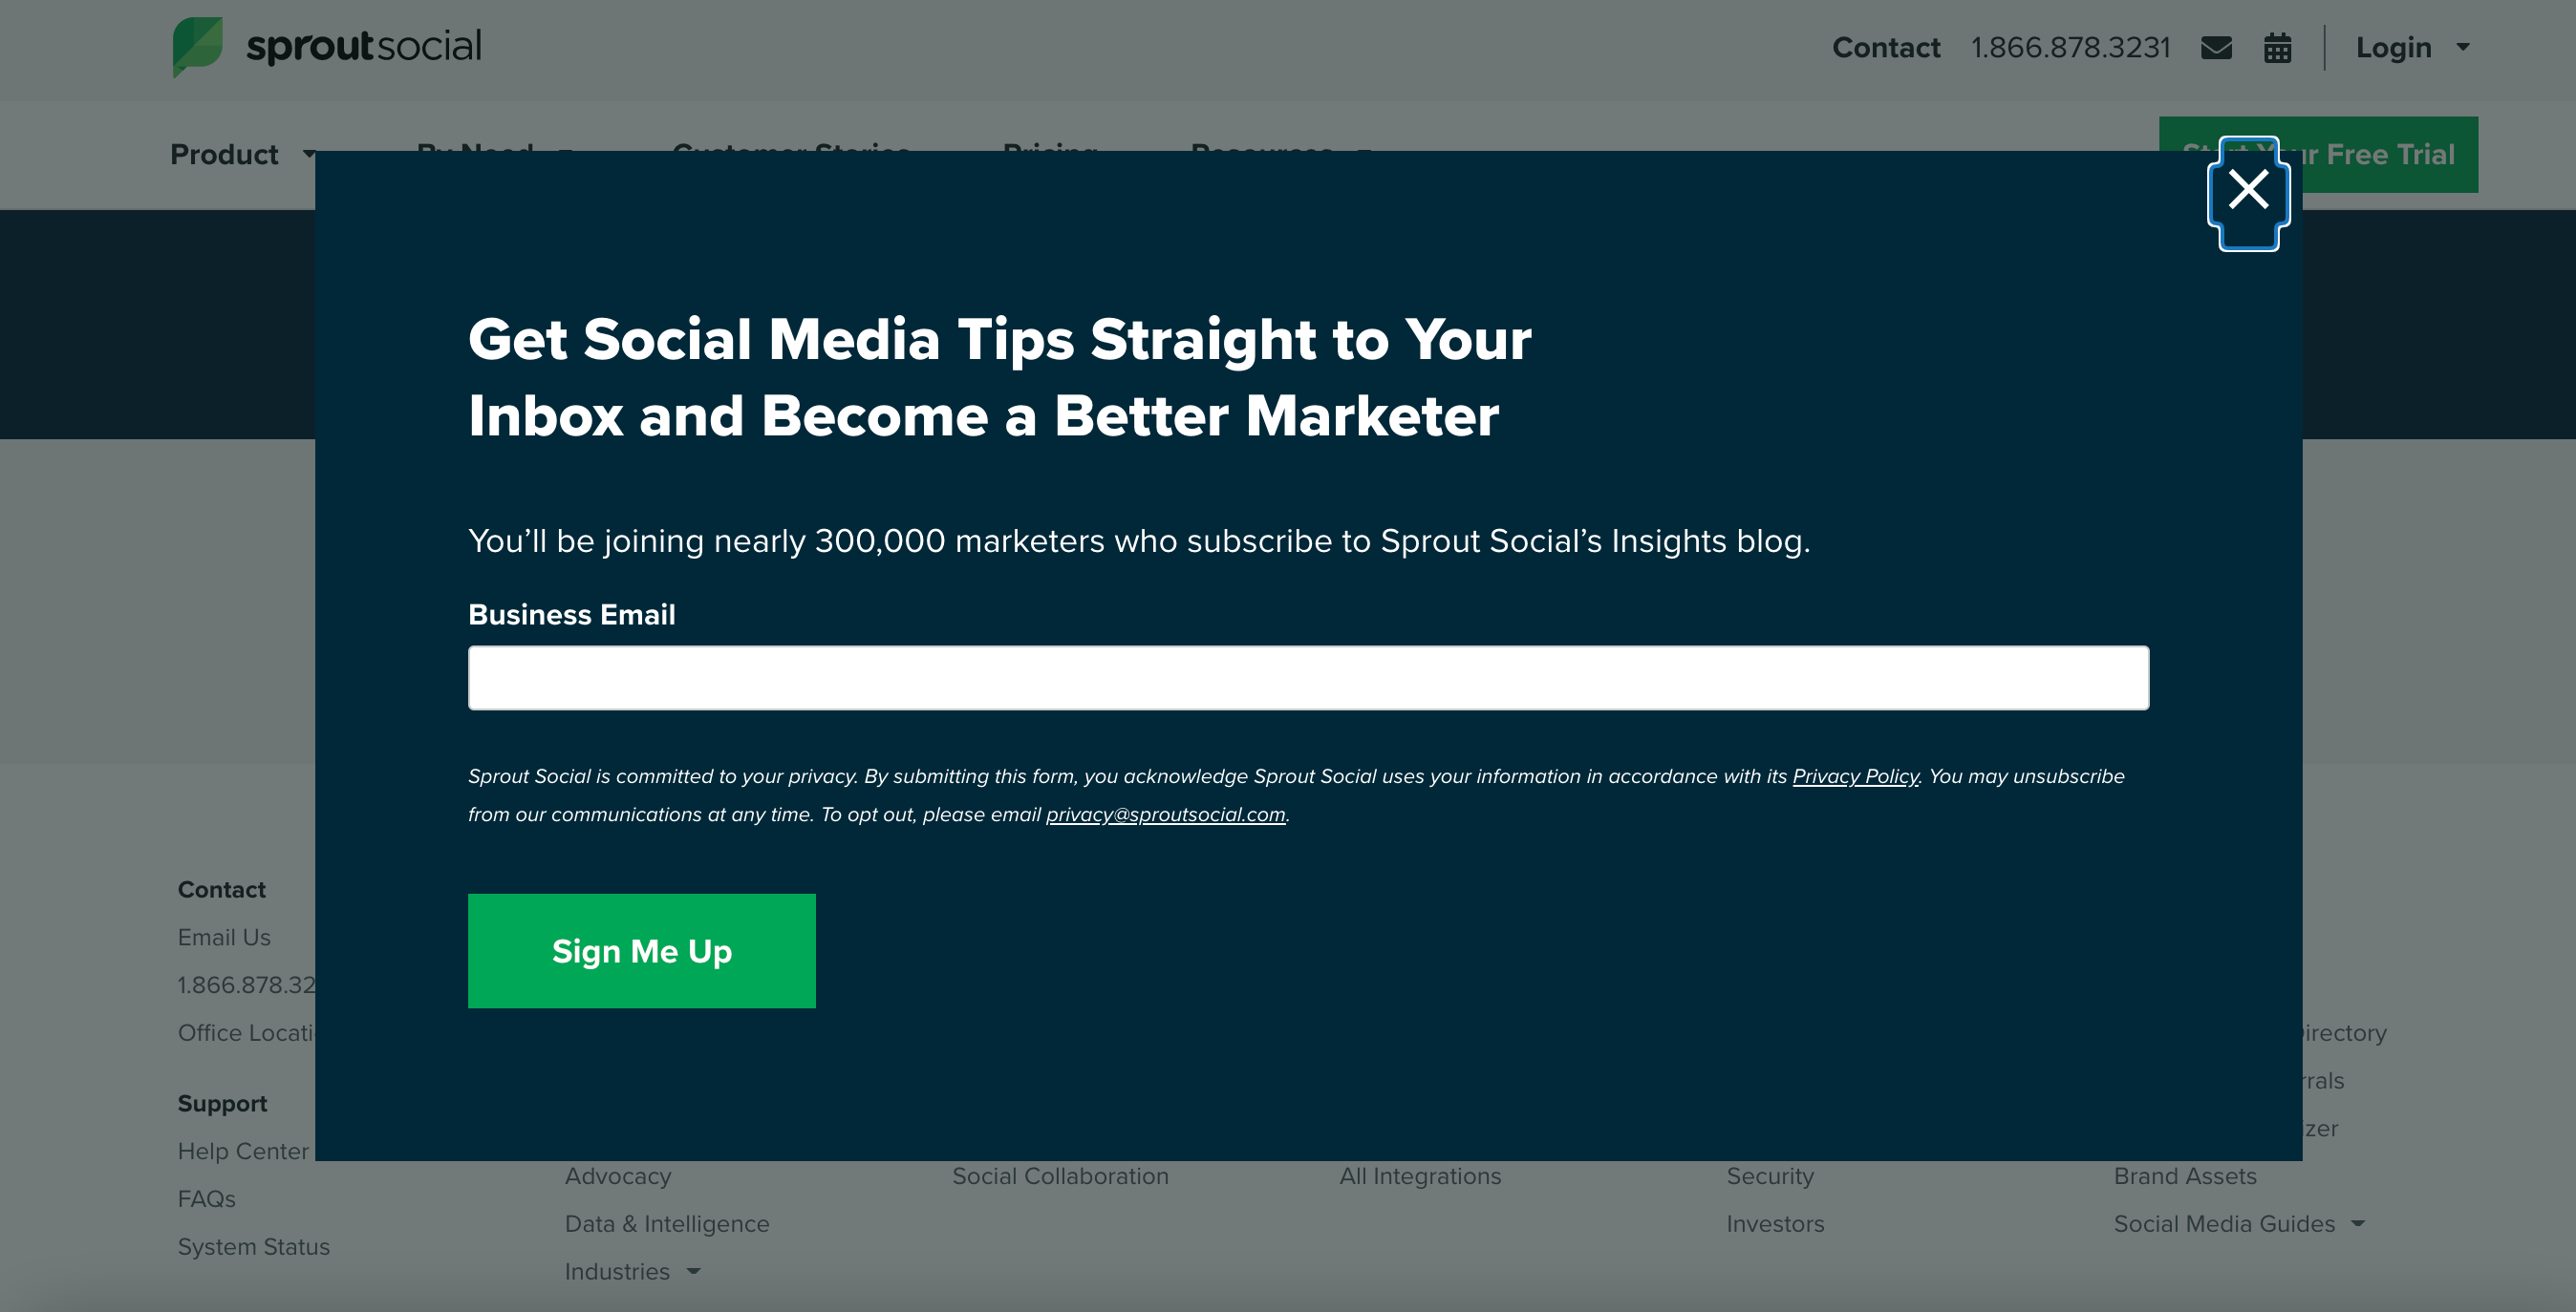The height and width of the screenshot is (1312, 2576).
Task: Open the Investors footer link
Action: click(x=1775, y=1224)
